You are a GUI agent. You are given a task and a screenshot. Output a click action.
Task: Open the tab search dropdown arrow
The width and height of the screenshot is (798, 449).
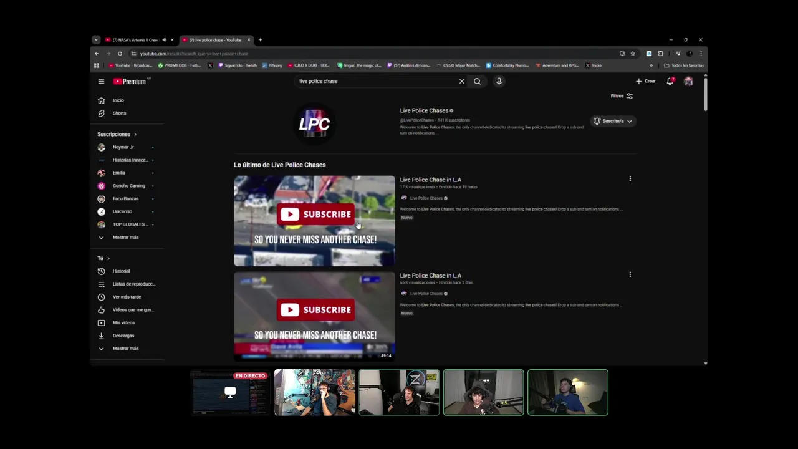click(x=96, y=40)
